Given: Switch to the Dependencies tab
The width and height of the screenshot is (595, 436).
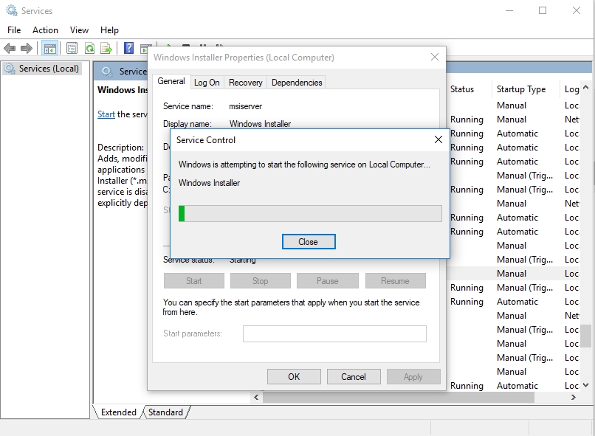Looking at the screenshot, I should [297, 83].
